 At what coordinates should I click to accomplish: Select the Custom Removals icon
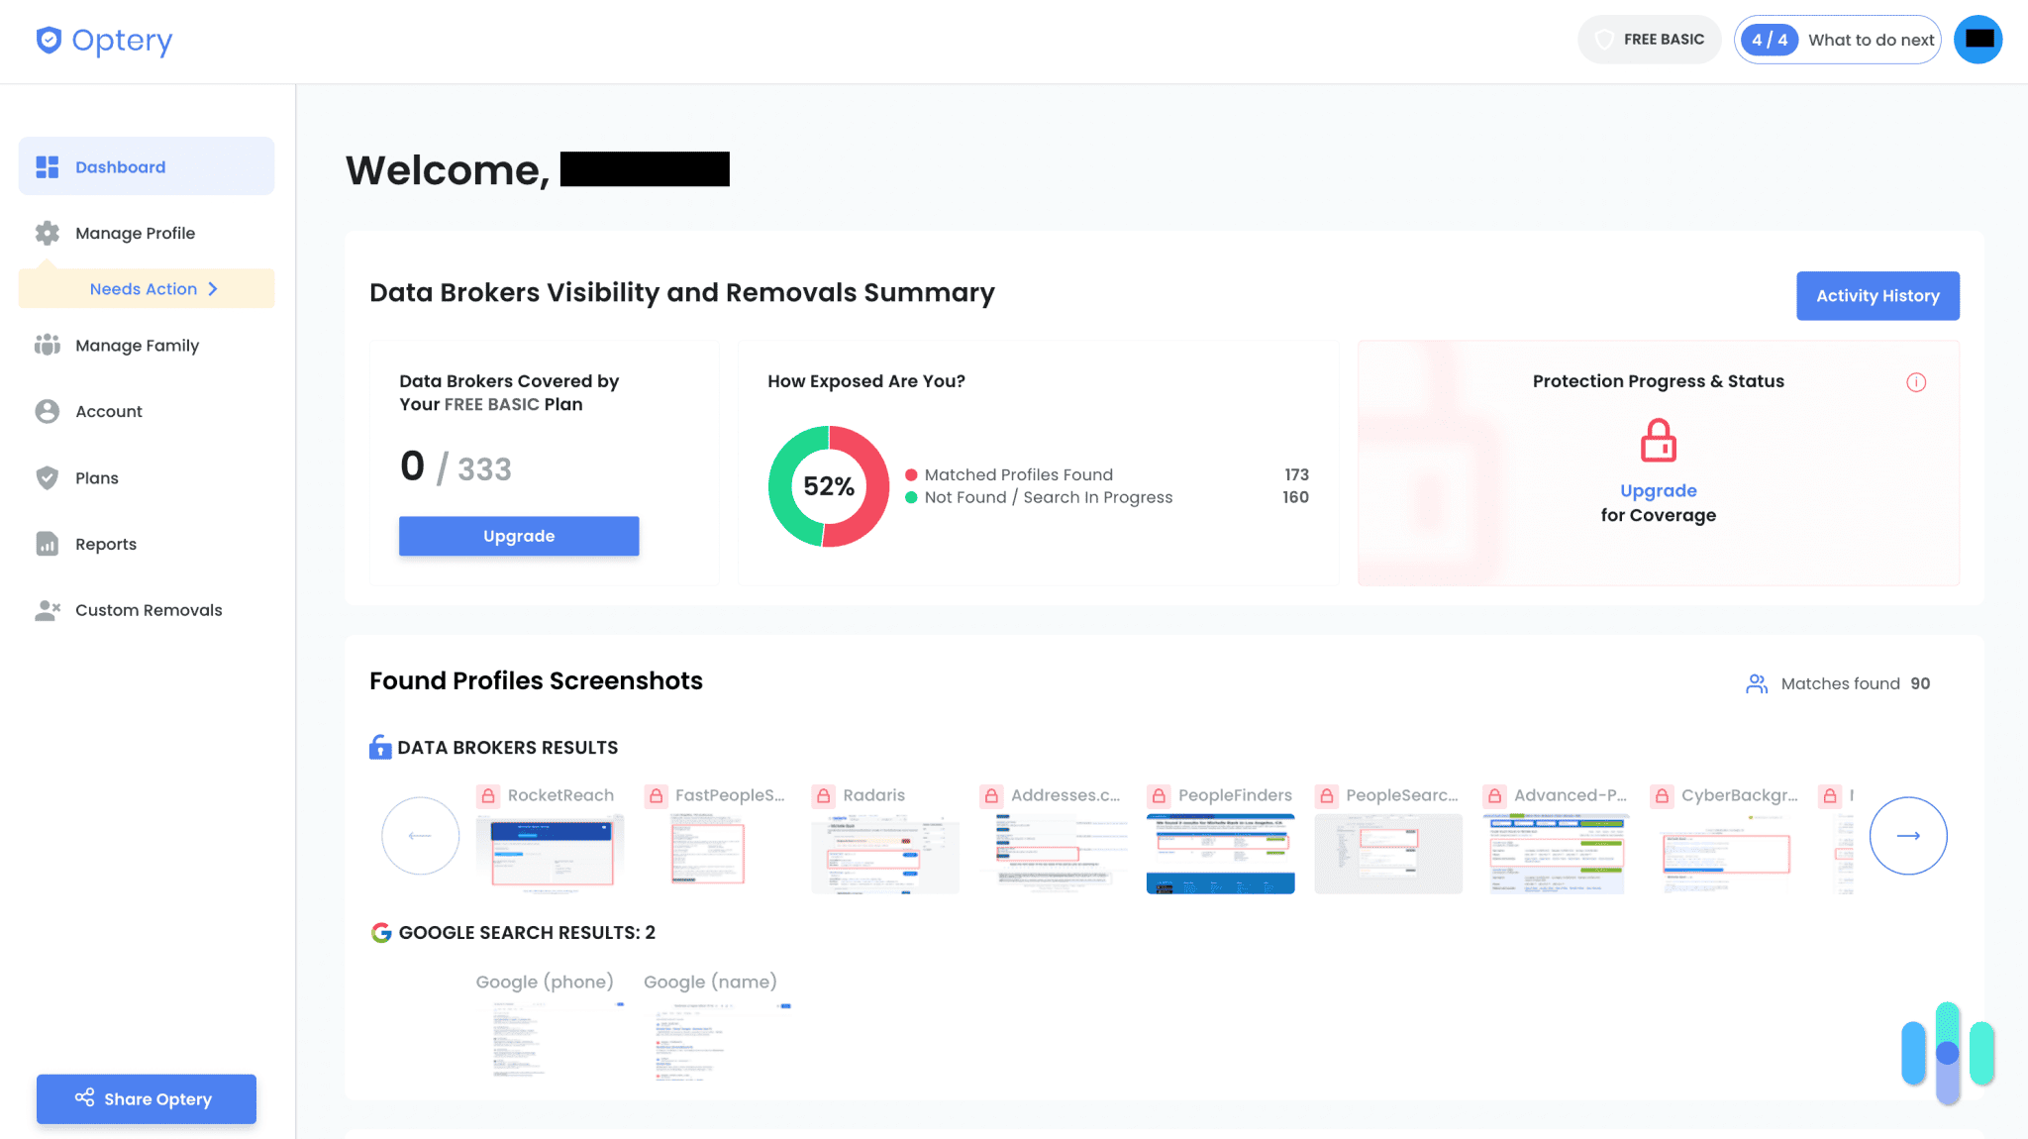47,609
